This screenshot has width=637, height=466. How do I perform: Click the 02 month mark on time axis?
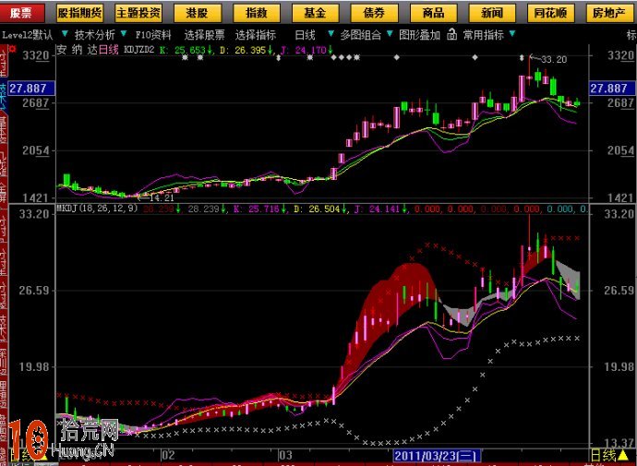pos(168,455)
